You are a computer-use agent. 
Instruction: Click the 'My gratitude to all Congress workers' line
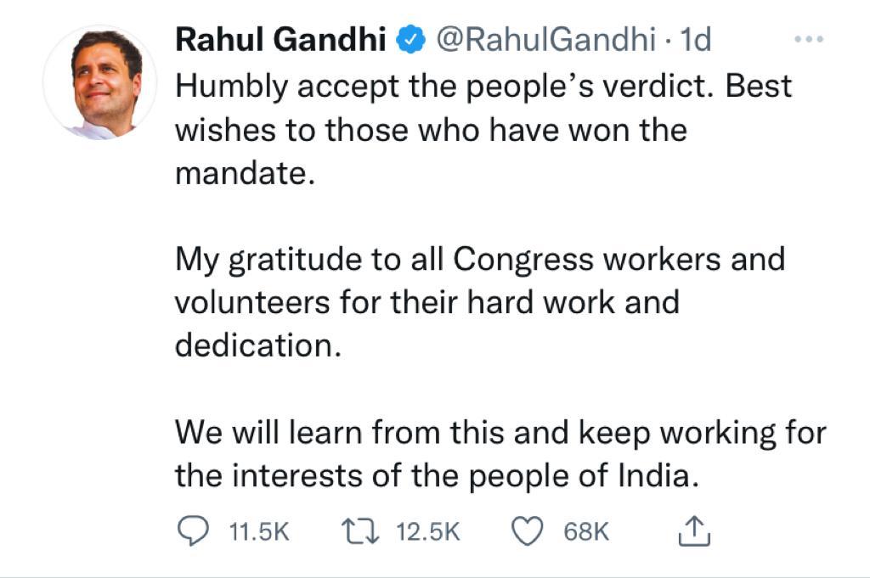(480, 260)
